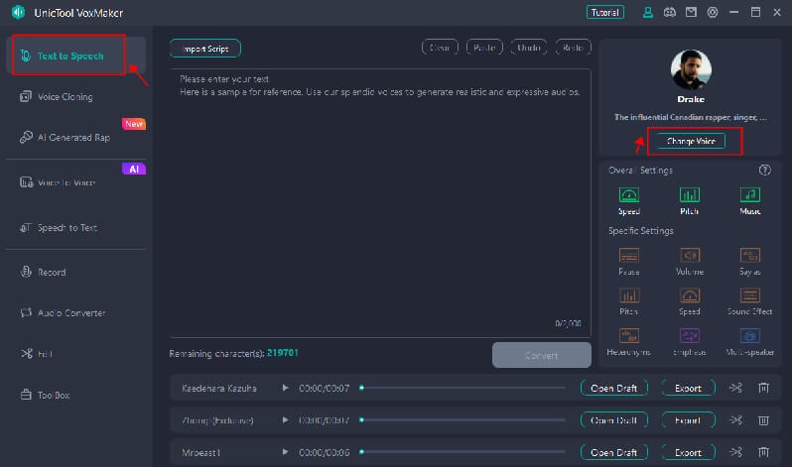Open the AI Generated Rap section
The width and height of the screenshot is (792, 467).
coord(72,138)
